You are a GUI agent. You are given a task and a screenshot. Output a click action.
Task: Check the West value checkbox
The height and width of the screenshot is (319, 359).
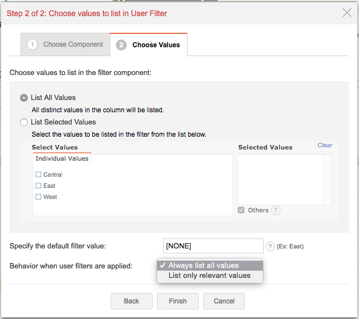(x=38, y=197)
